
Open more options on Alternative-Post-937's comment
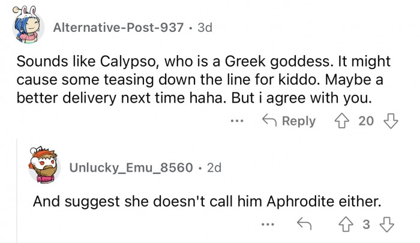point(238,121)
